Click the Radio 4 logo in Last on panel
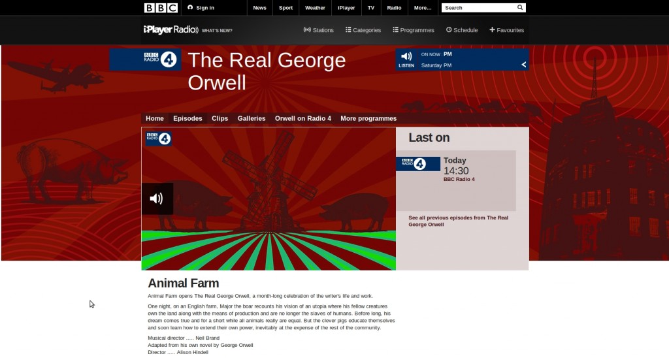The width and height of the screenshot is (669, 358). pyautogui.click(x=418, y=164)
